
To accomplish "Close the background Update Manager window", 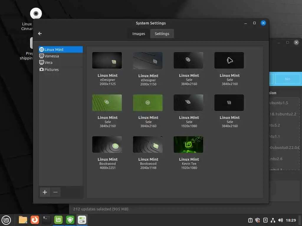I will (296, 42).
